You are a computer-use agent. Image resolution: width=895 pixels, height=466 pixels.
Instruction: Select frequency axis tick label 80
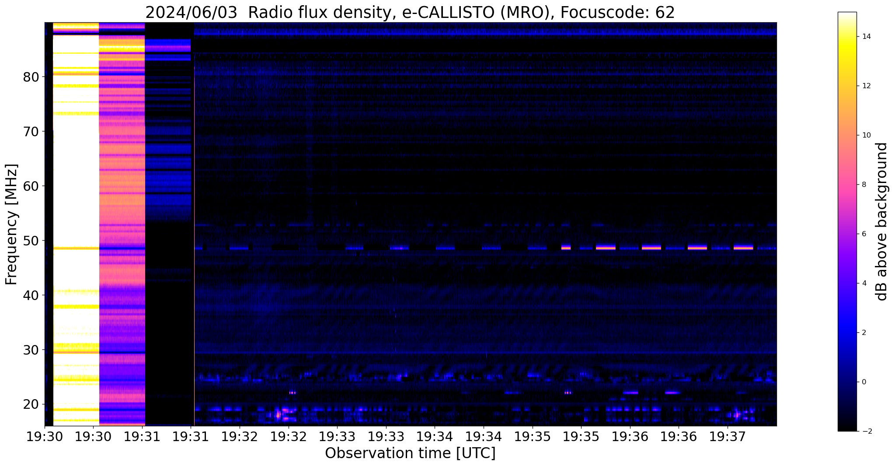[31, 77]
